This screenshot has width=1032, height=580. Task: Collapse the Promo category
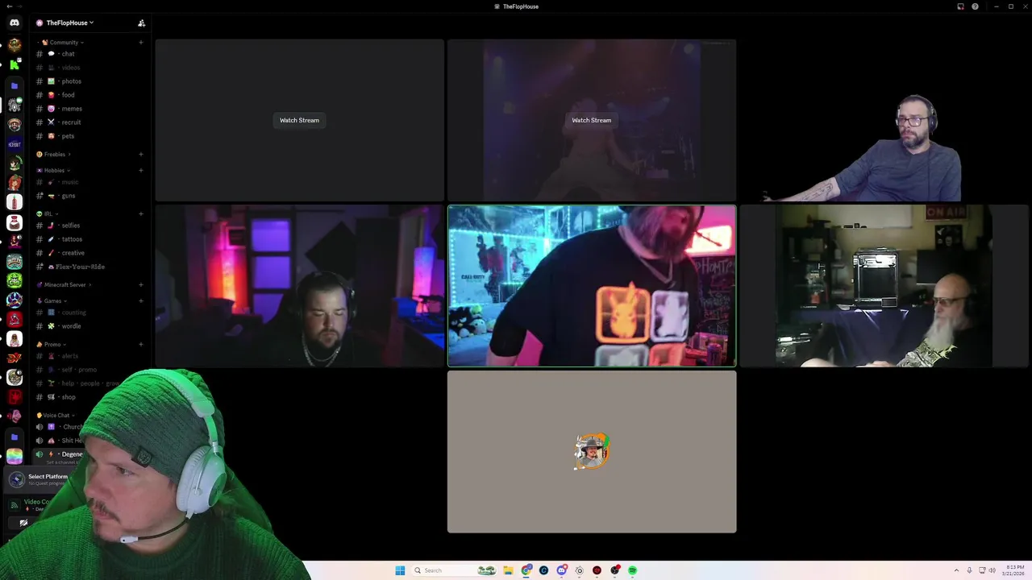pos(52,344)
